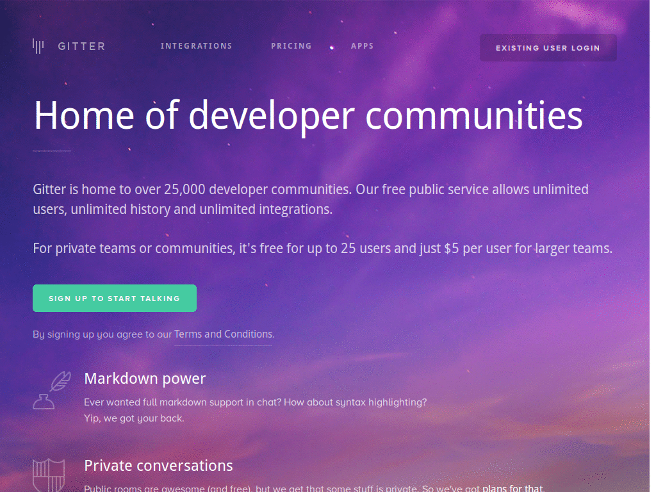Click the Markdown power quill icon
The image size is (656, 492).
pyautogui.click(x=52, y=390)
